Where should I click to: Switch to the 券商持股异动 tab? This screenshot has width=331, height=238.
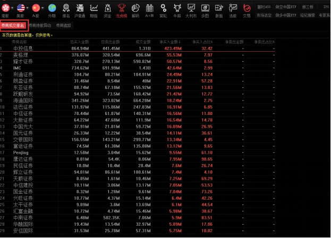click(40, 25)
